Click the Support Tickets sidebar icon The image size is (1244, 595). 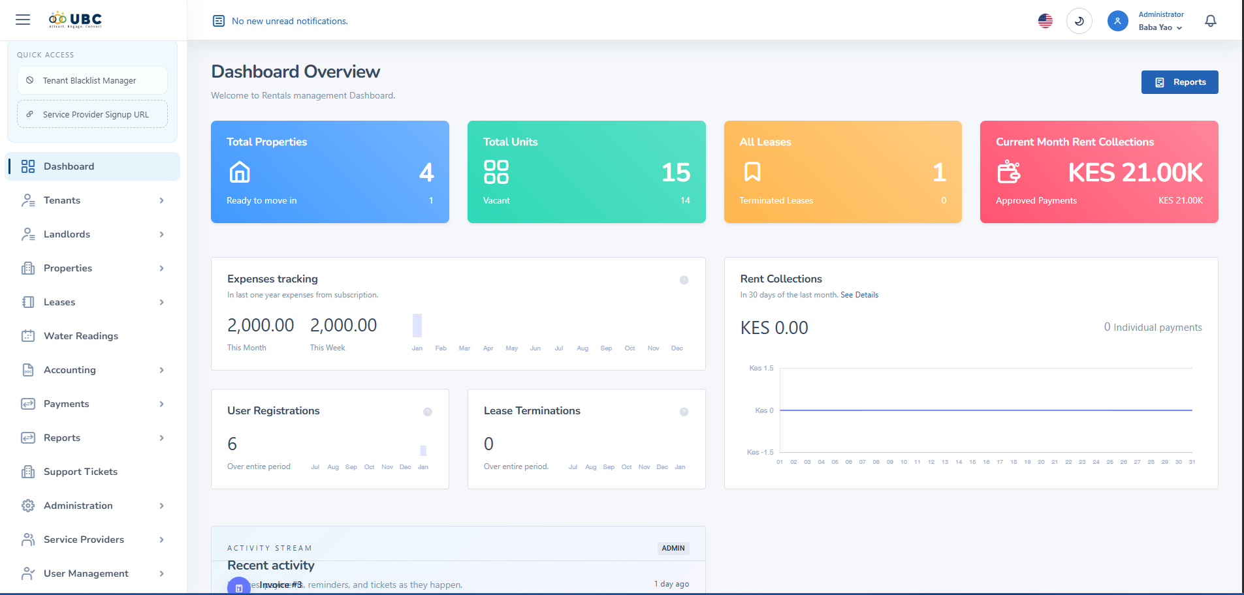27,471
